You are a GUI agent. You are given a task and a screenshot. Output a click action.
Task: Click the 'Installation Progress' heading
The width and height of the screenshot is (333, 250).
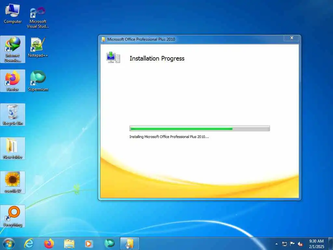pyautogui.click(x=157, y=59)
